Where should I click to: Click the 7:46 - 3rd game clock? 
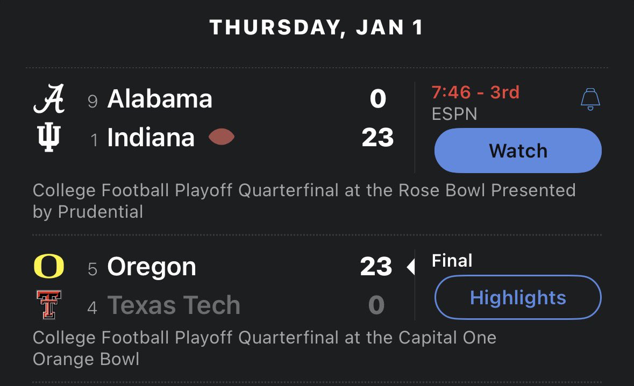click(x=475, y=92)
